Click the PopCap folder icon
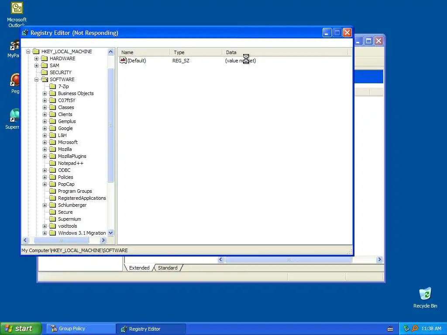The height and width of the screenshot is (335, 447). (x=52, y=184)
